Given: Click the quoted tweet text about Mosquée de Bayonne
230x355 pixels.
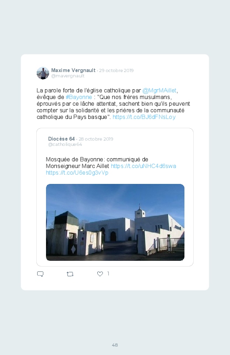Looking at the screenshot, I should [x=111, y=166].
